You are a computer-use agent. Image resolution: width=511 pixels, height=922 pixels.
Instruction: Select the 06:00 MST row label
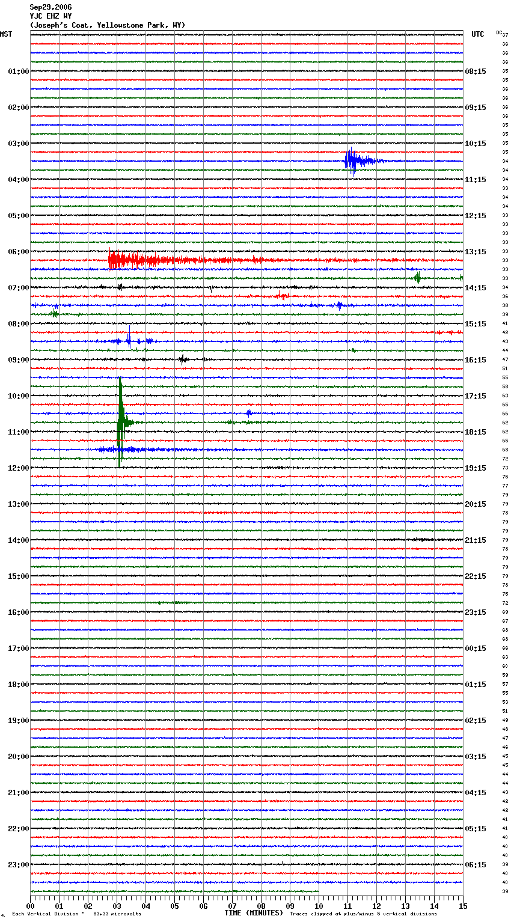[x=19, y=252]
